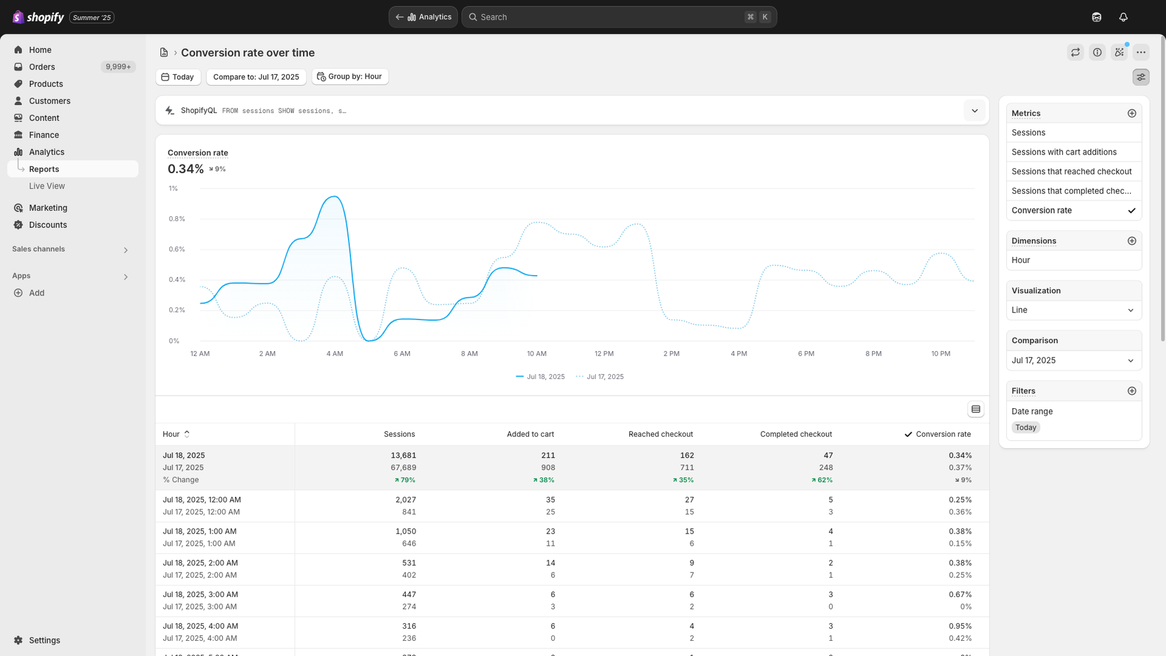Toggle Jul 17, 2025 dotted legend series
This screenshot has width=1166, height=656.
click(x=600, y=377)
